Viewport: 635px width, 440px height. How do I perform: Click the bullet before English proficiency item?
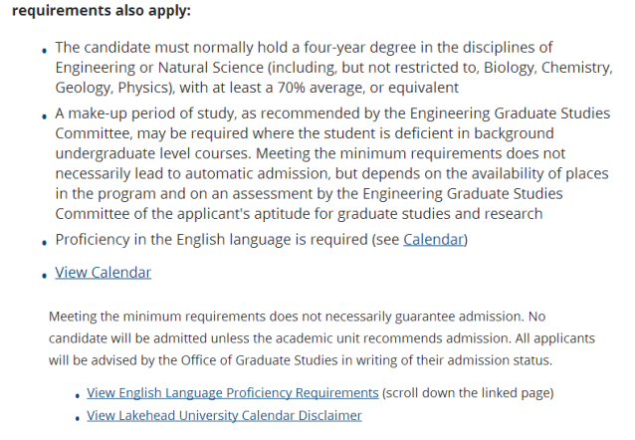click(44, 242)
